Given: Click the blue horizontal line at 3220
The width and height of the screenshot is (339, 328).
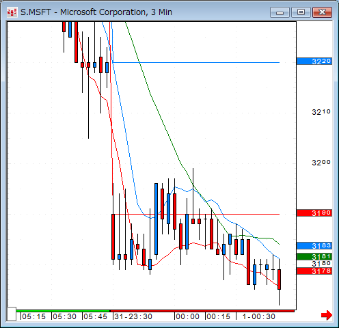Looking at the screenshot, I should pos(196,62).
